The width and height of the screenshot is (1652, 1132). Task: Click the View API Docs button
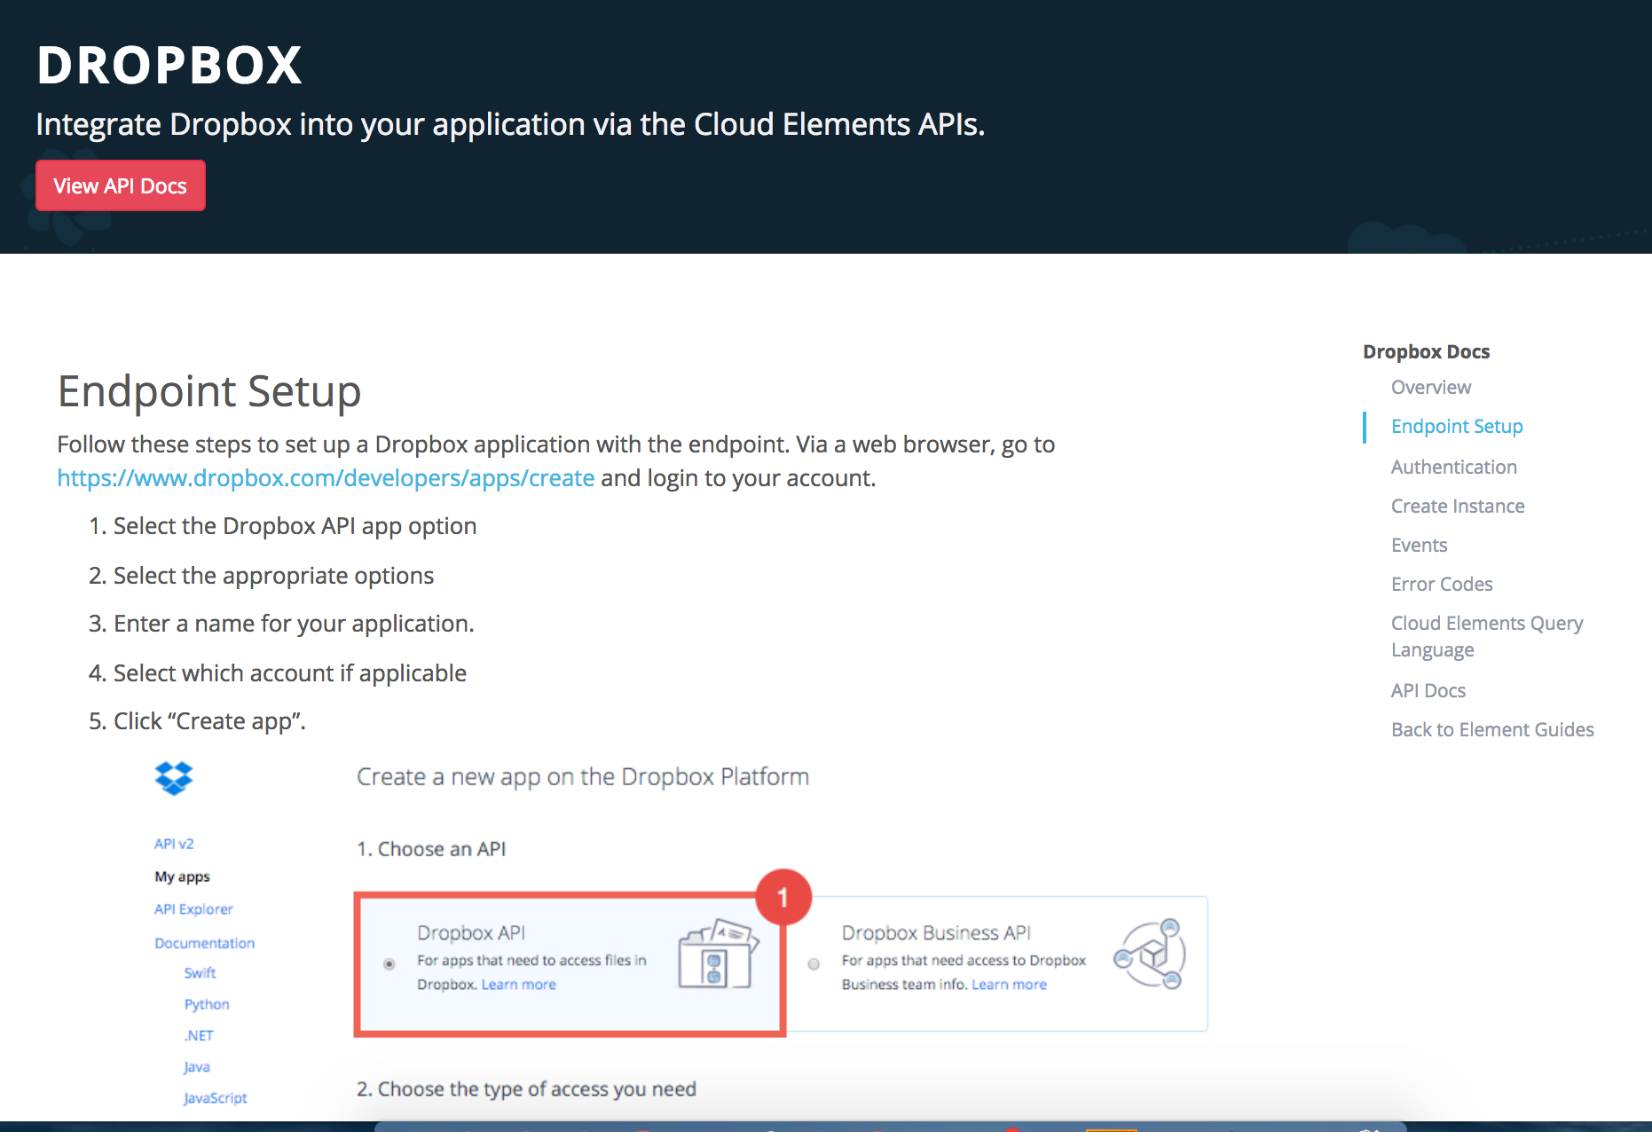click(x=121, y=185)
